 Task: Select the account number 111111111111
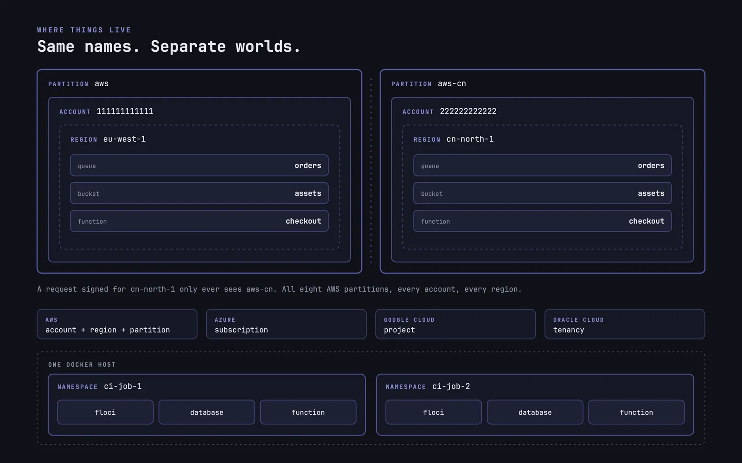point(125,111)
